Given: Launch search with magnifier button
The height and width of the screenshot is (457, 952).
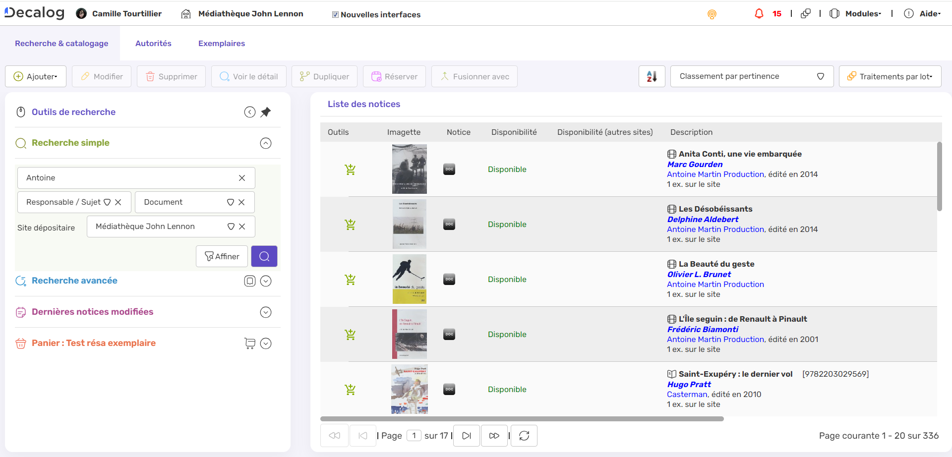Looking at the screenshot, I should [264, 256].
